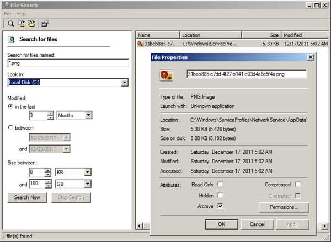Click the 5.30 KB size cell
Viewport: 331px width, 242px height.
tap(270, 44)
